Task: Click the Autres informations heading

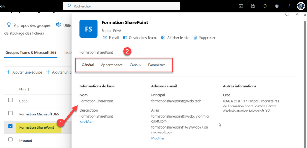Action: coord(240,86)
